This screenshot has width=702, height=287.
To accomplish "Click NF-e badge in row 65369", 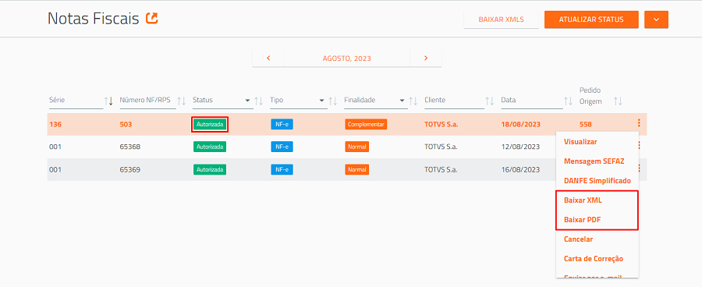I will 282,170.
